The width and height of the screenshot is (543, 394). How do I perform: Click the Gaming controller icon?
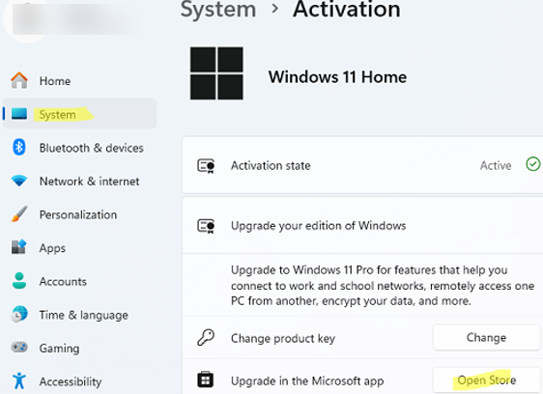tap(19, 347)
